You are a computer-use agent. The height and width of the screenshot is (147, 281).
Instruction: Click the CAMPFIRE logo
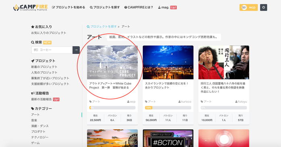pos(31,8)
